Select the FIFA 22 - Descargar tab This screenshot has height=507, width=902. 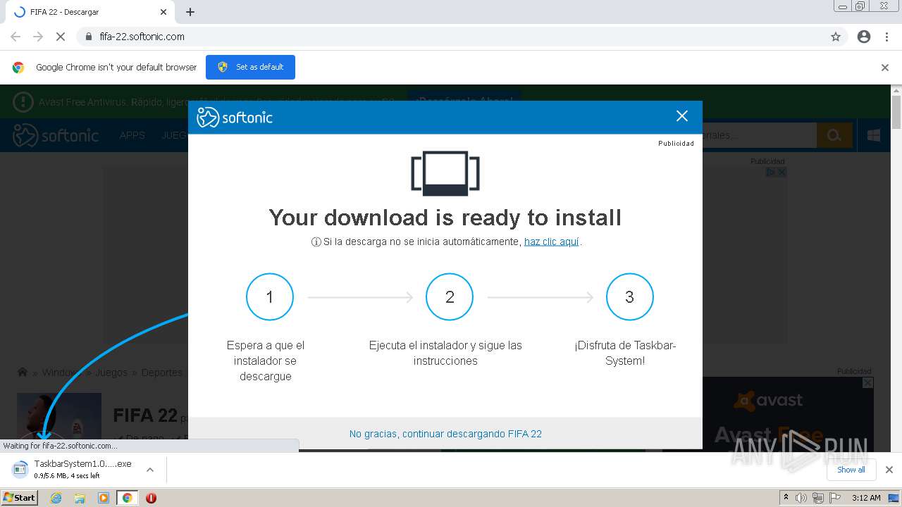pyautogui.click(x=89, y=12)
